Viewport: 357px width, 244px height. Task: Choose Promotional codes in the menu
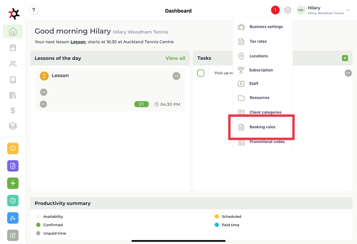(267, 142)
